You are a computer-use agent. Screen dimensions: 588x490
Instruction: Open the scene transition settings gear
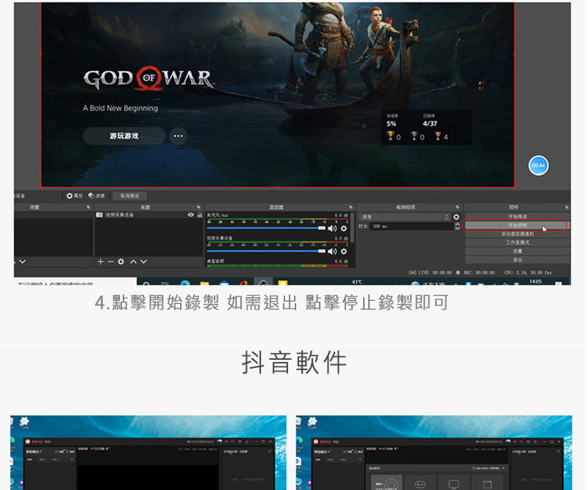pyautogui.click(x=456, y=217)
